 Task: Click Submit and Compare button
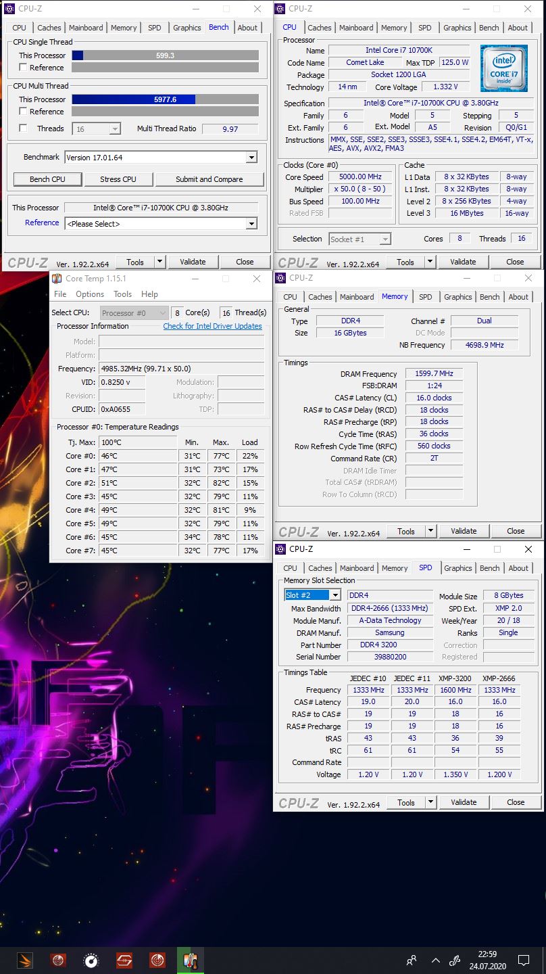coord(209,179)
